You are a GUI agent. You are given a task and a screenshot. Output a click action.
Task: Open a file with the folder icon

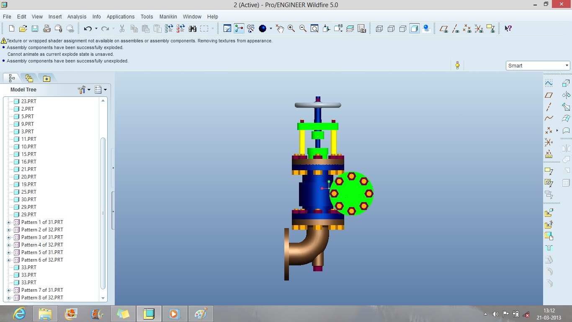click(x=23, y=29)
